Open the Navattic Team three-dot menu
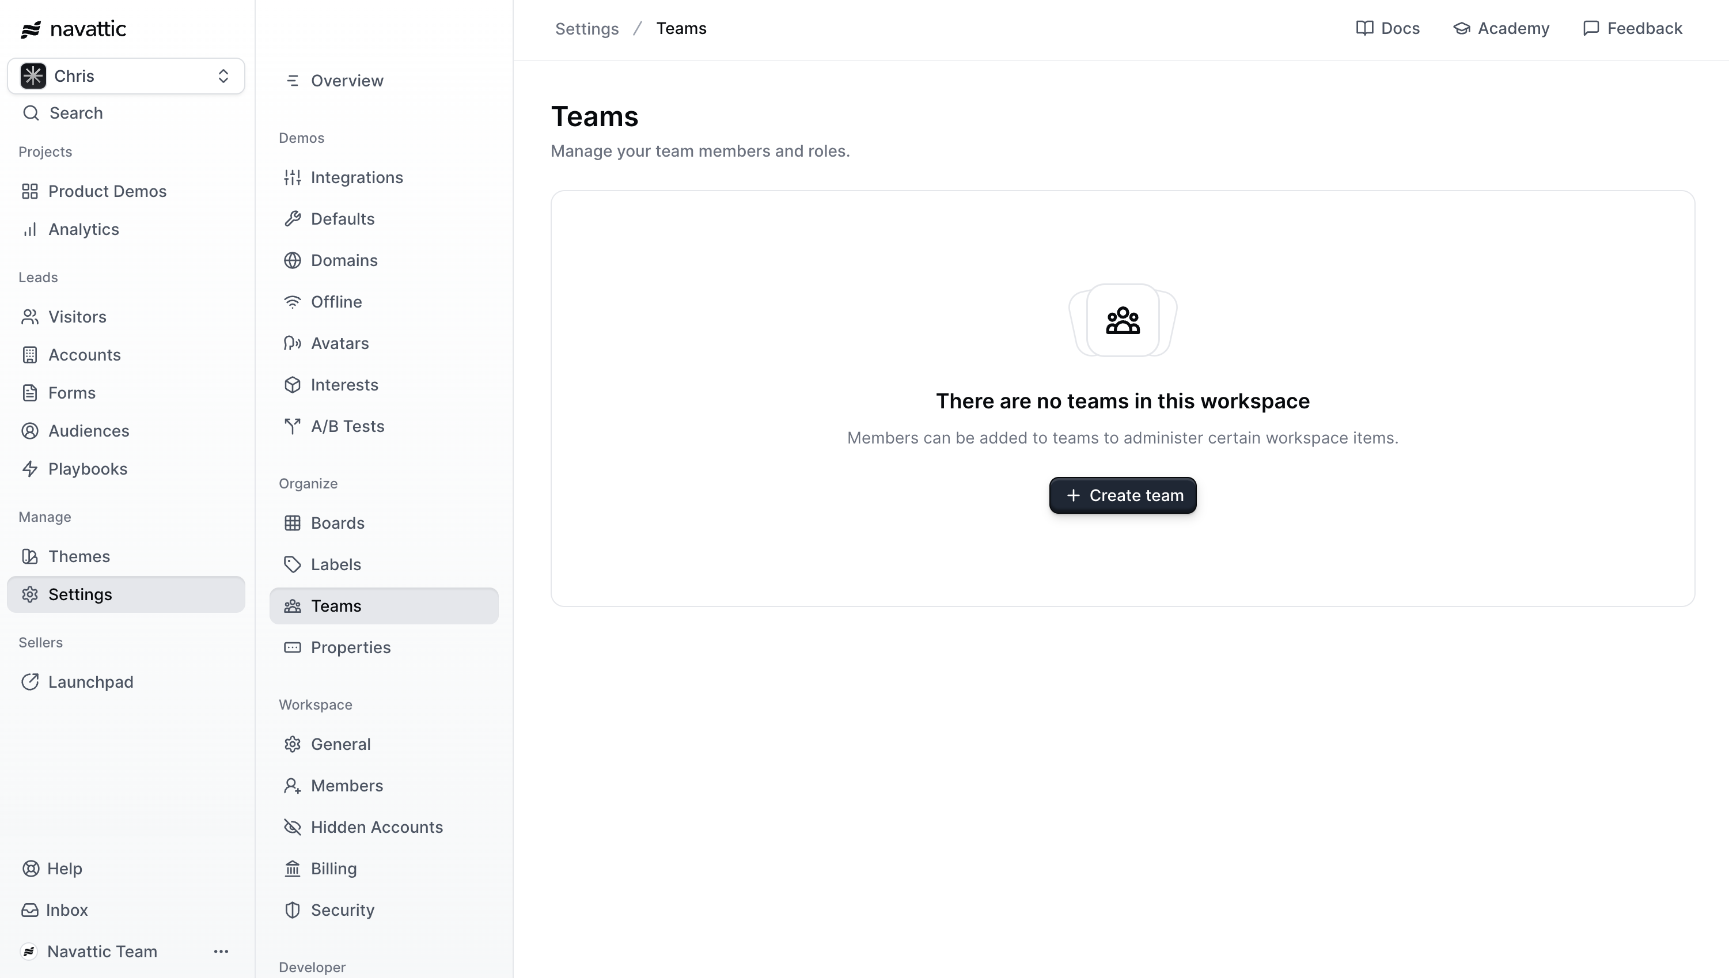Screen dimensions: 1729x978 (221, 952)
